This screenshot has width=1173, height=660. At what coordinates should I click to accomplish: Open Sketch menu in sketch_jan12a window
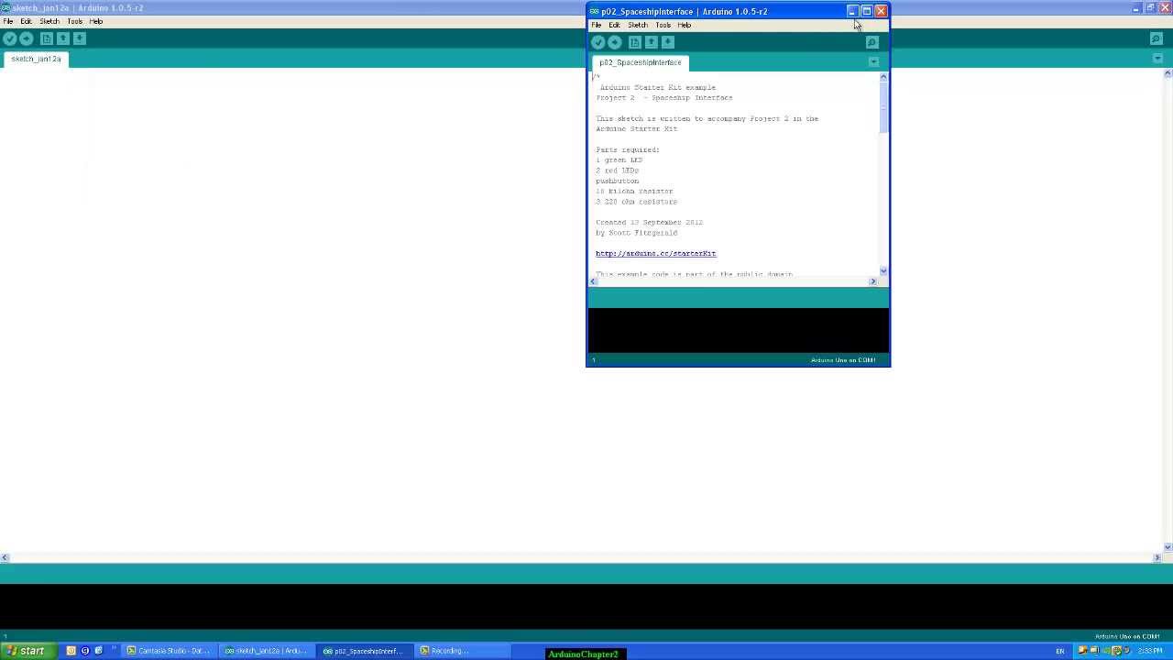[49, 21]
